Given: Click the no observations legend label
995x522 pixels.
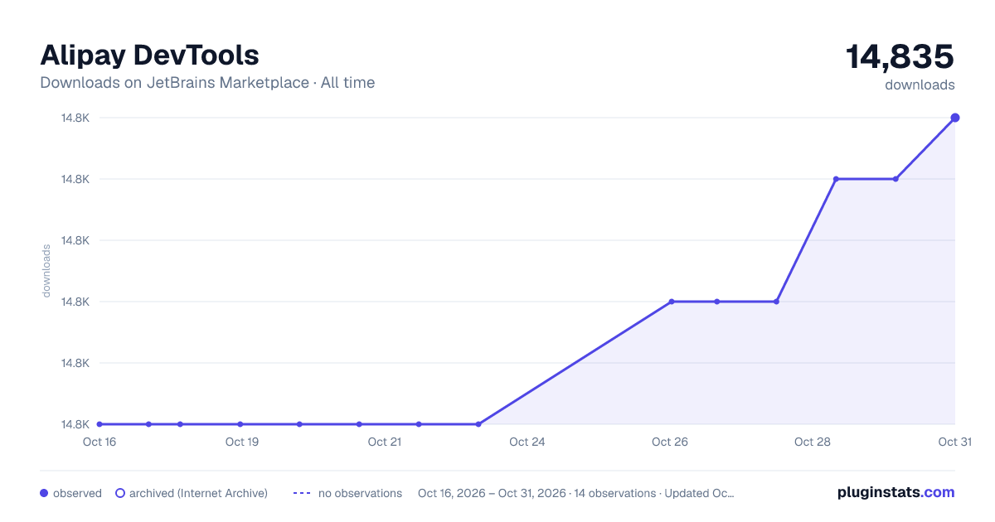Looking at the screenshot, I should 360,493.
